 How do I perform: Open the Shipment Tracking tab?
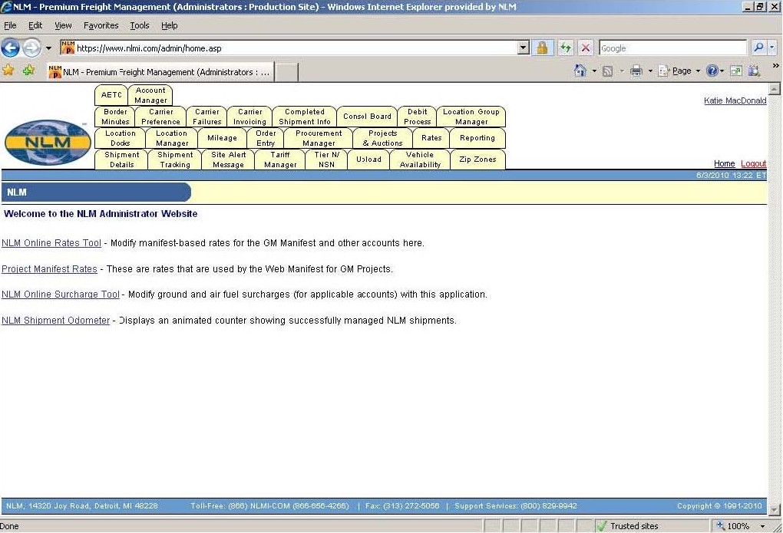click(x=175, y=160)
